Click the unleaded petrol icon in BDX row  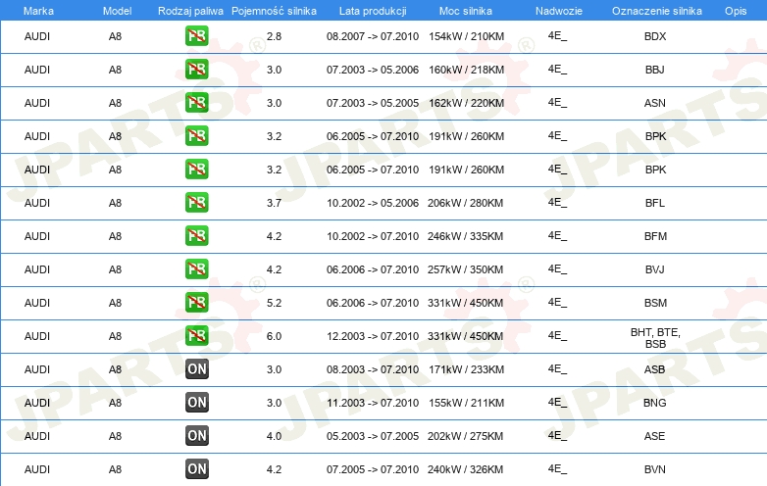[196, 36]
